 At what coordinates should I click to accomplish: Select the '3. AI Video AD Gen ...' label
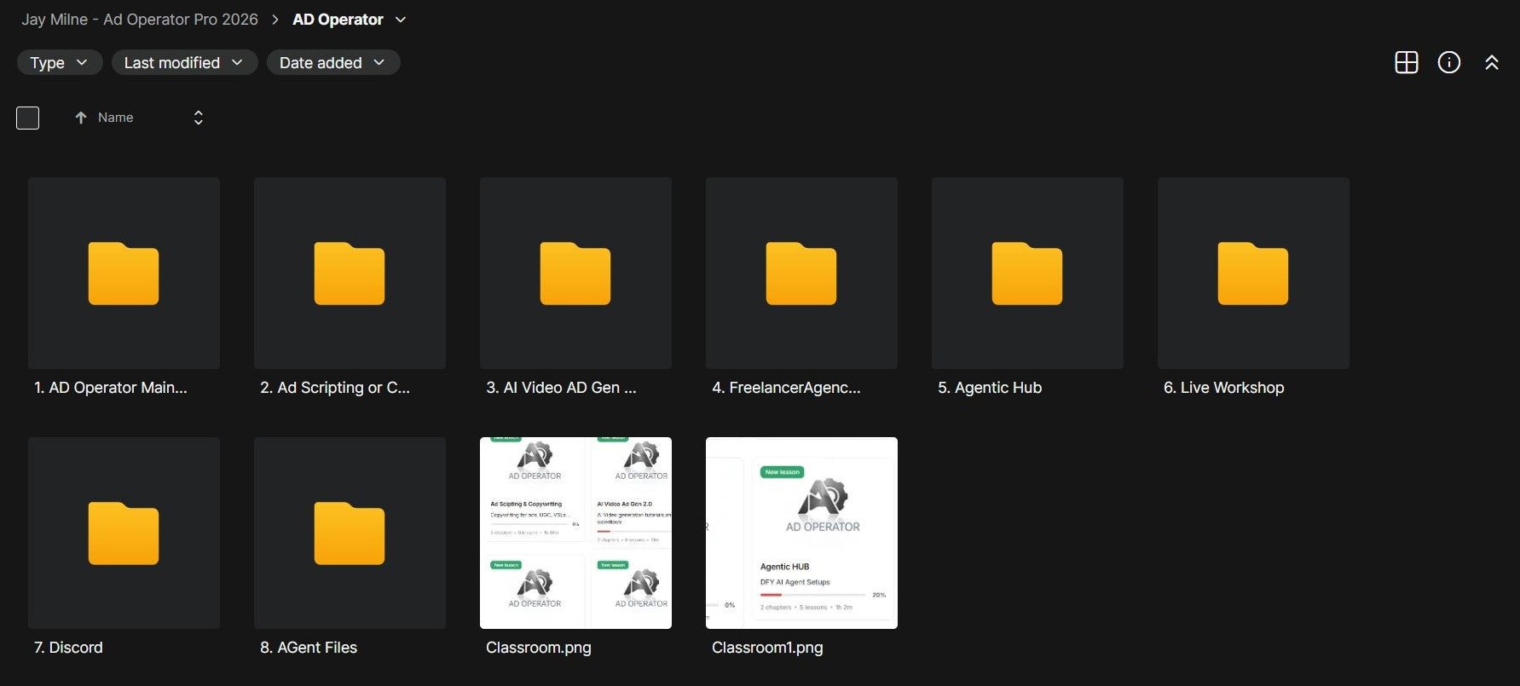click(x=561, y=388)
